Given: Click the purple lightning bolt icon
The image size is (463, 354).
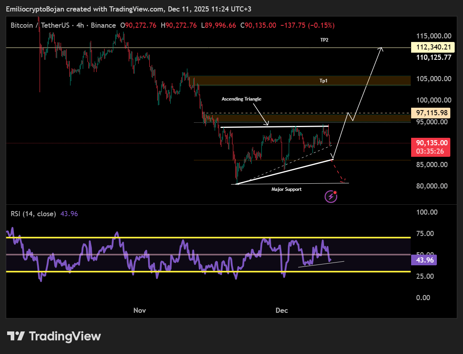Looking at the screenshot, I should click(x=331, y=196).
